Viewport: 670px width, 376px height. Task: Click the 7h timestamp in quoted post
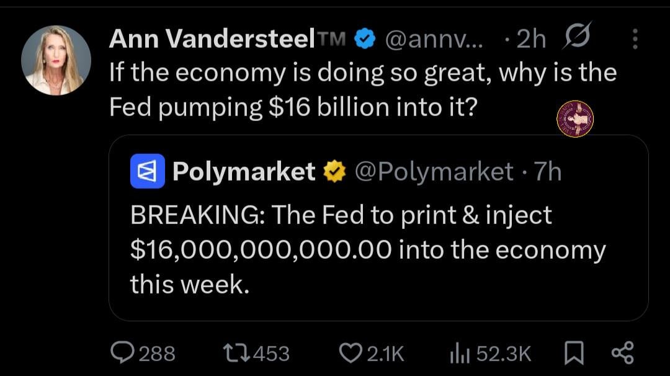click(x=547, y=171)
